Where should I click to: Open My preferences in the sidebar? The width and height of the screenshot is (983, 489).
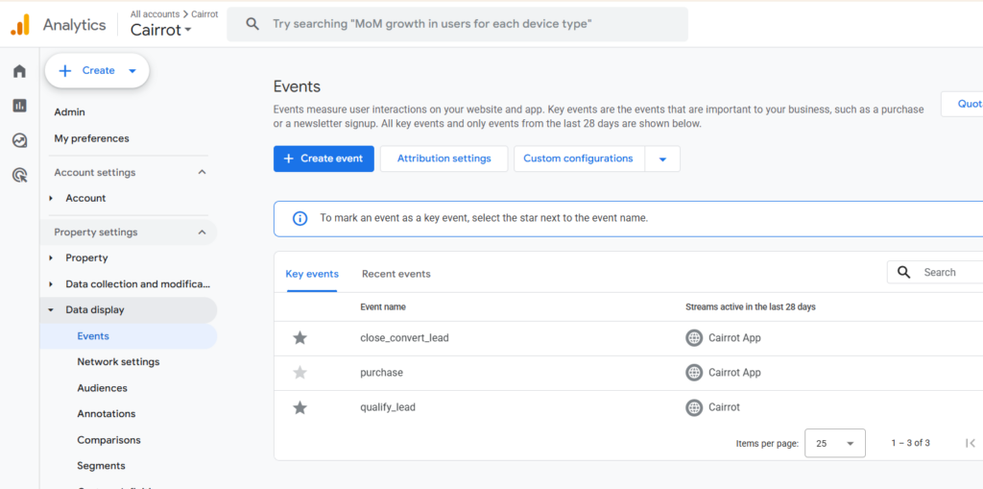click(x=91, y=138)
